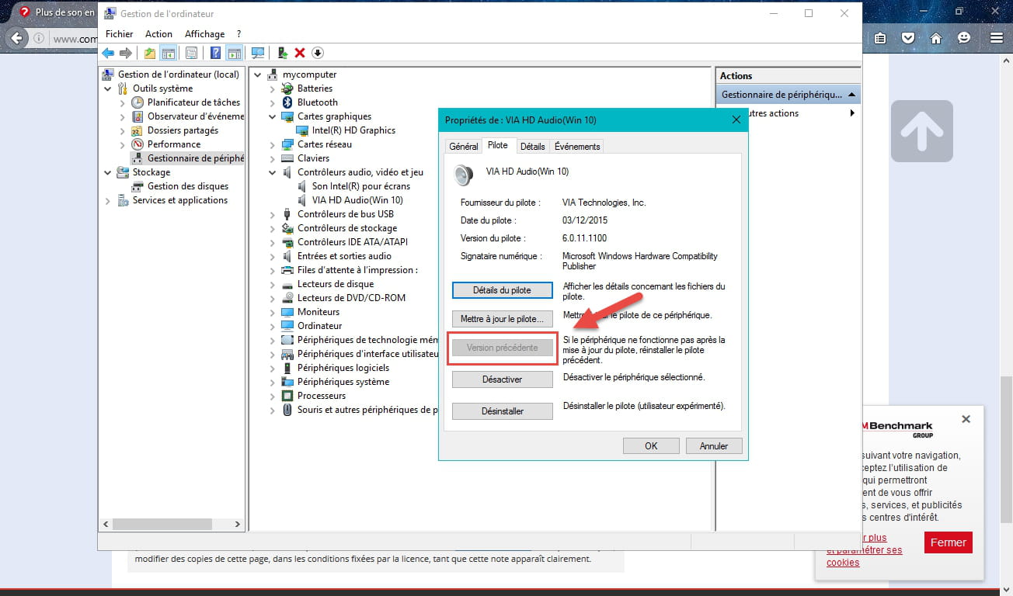Open the Affichage menu
This screenshot has width=1013, height=596.
point(204,34)
